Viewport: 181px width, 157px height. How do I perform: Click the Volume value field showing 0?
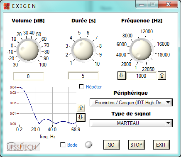pos(28,76)
